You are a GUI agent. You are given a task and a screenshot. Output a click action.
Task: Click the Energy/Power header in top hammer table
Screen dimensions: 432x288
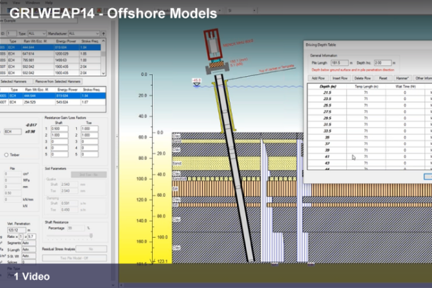(x=66, y=41)
